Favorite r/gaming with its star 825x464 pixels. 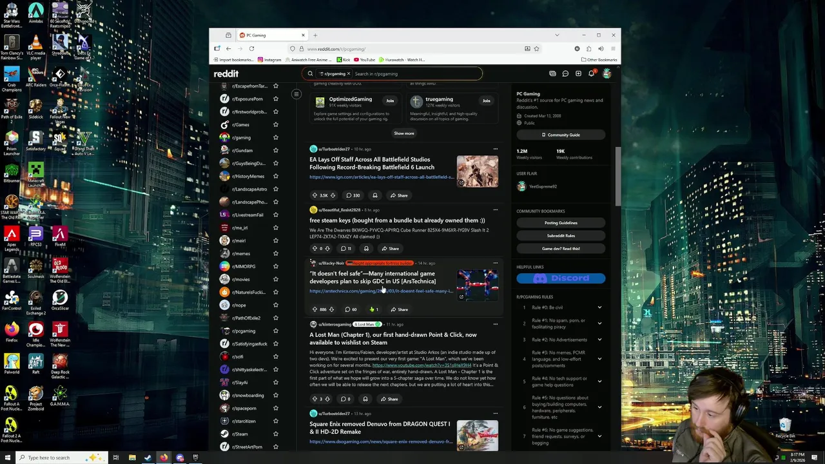276,137
